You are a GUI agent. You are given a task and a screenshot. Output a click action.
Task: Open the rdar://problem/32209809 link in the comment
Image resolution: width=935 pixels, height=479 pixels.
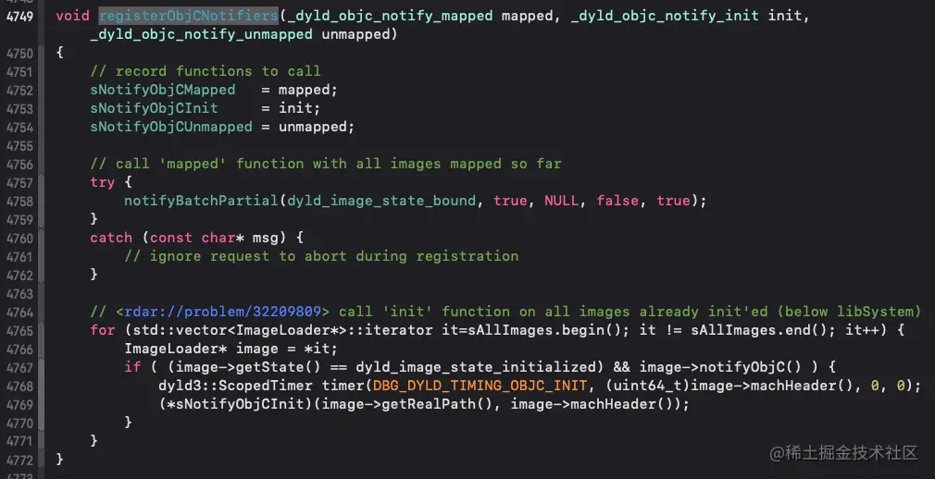(x=222, y=312)
